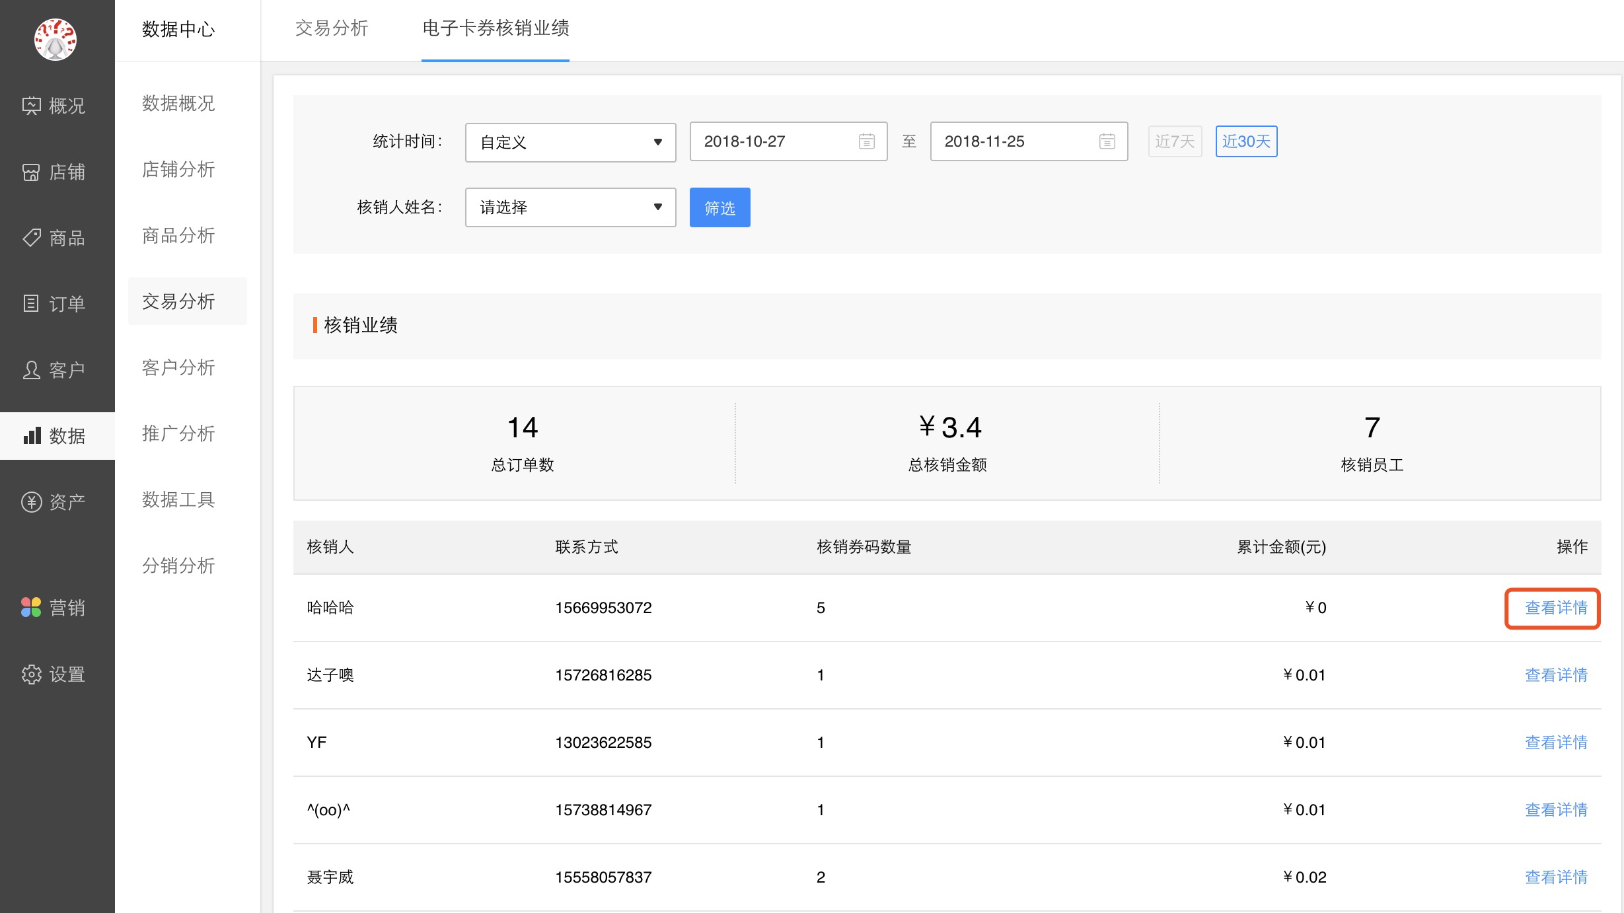
Task: Open the 店铺 shop sidebar icon
Action: click(x=31, y=172)
